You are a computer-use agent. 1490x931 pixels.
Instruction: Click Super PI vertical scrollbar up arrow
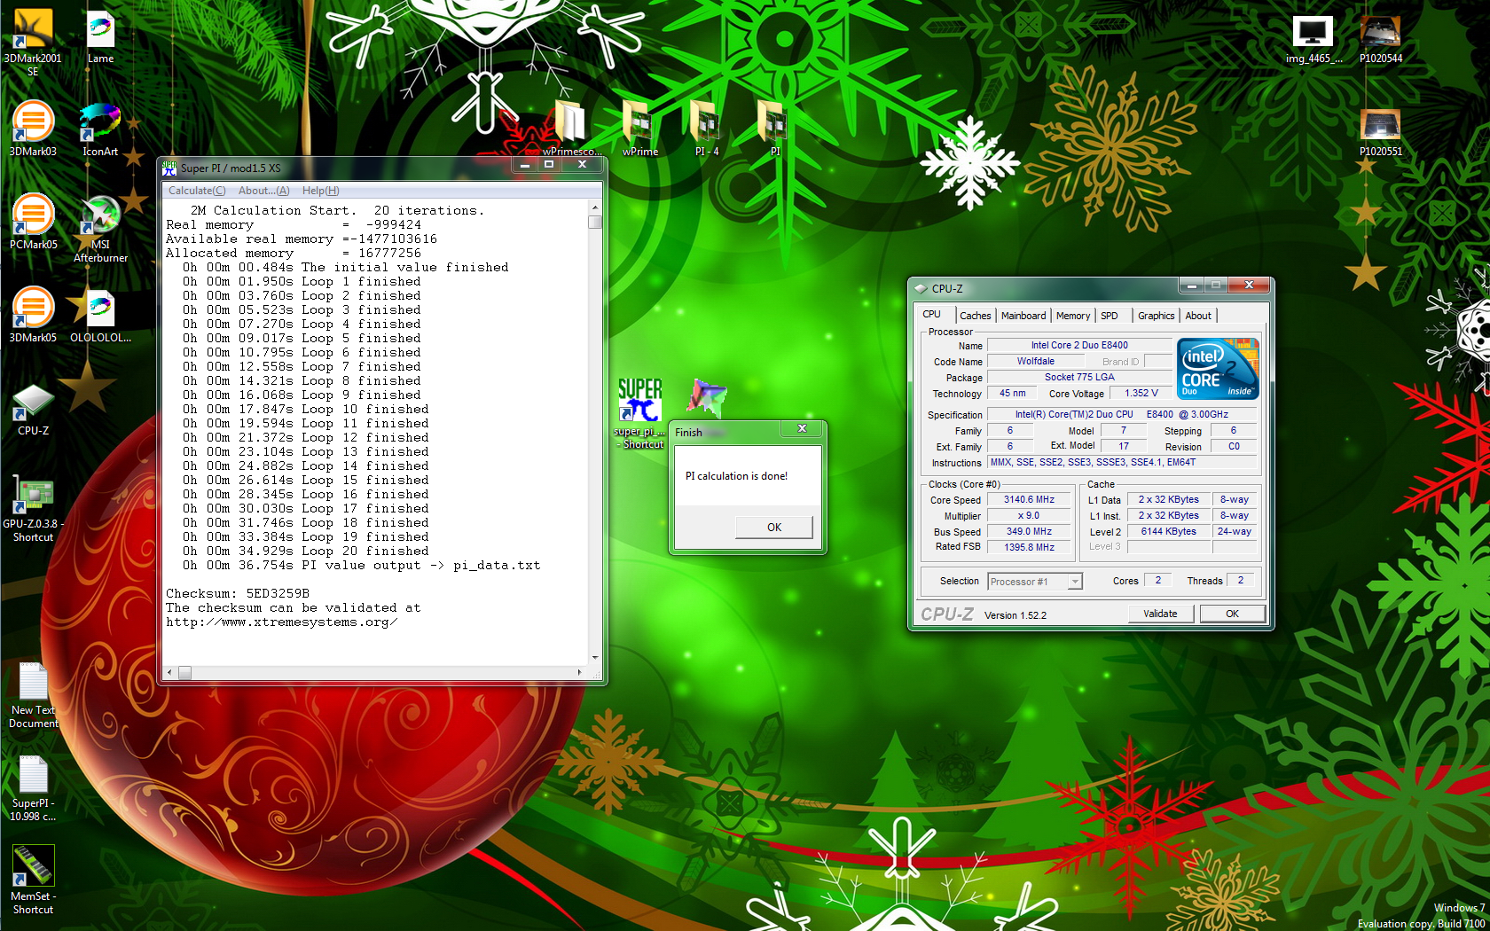[x=594, y=207]
